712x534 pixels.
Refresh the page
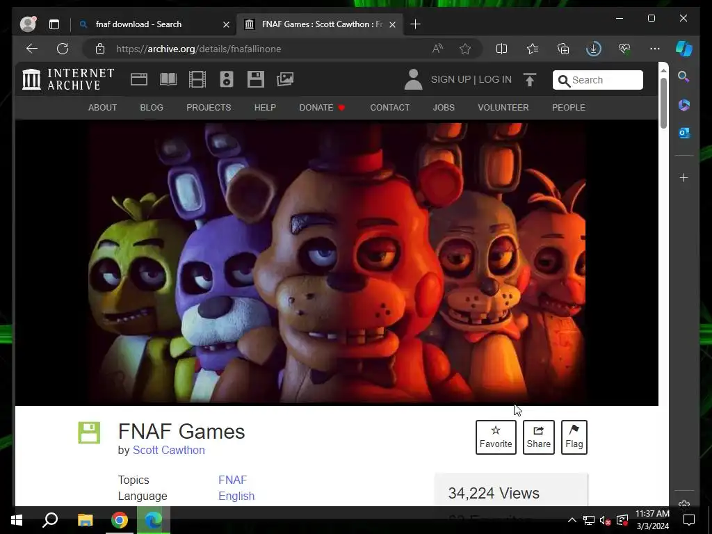click(63, 49)
